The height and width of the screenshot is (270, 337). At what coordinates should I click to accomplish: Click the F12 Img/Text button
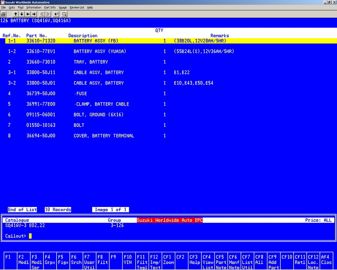pyautogui.click(x=155, y=261)
